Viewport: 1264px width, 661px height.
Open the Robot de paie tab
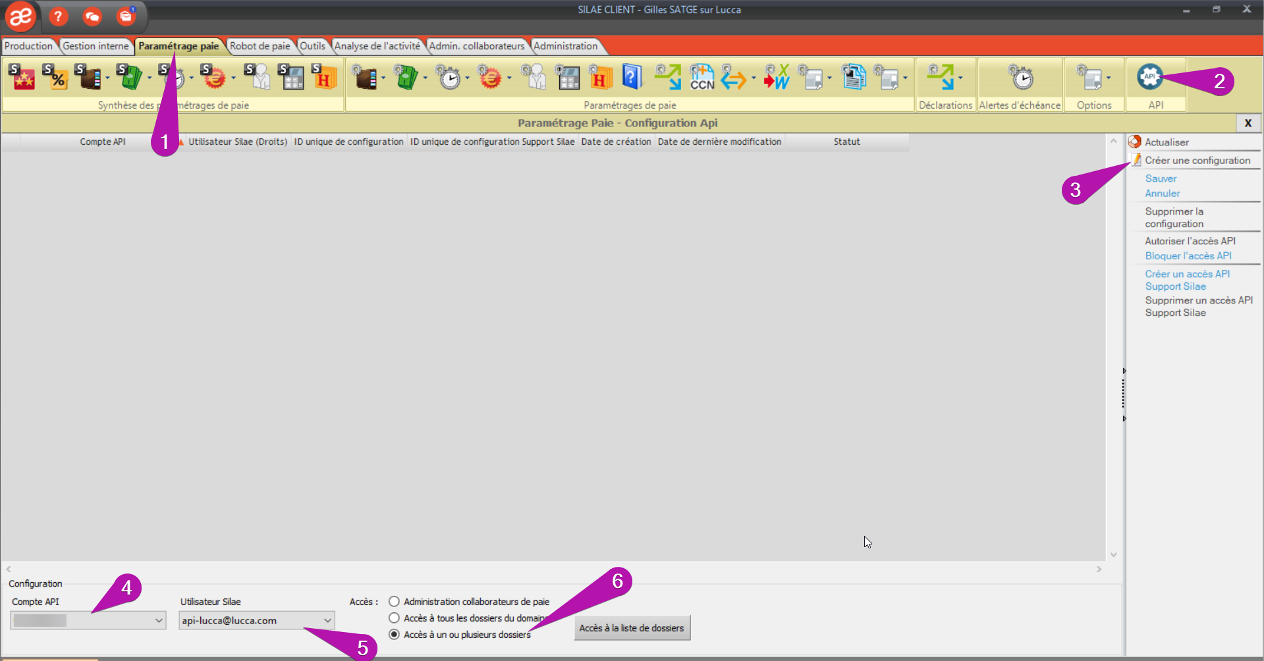point(260,46)
